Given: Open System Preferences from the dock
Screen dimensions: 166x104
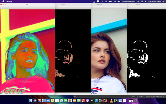Looking at the screenshot, I should click(101, 100).
